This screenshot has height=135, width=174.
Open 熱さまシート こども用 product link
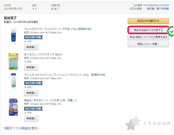[50, 100]
